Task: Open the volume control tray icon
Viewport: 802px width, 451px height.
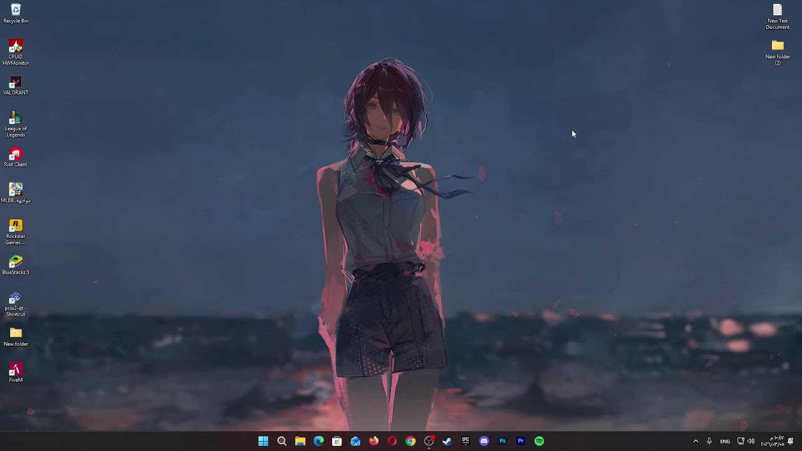Action: [751, 441]
